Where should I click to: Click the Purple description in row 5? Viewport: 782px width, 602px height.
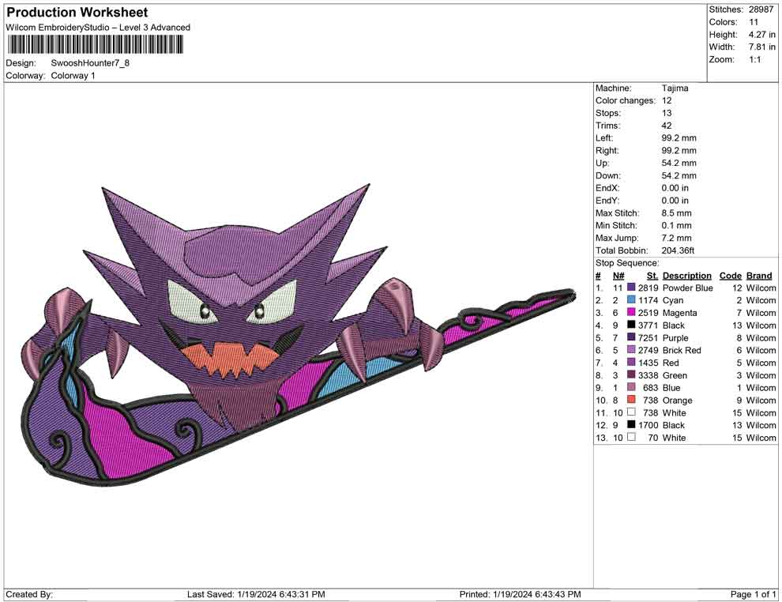coord(675,337)
